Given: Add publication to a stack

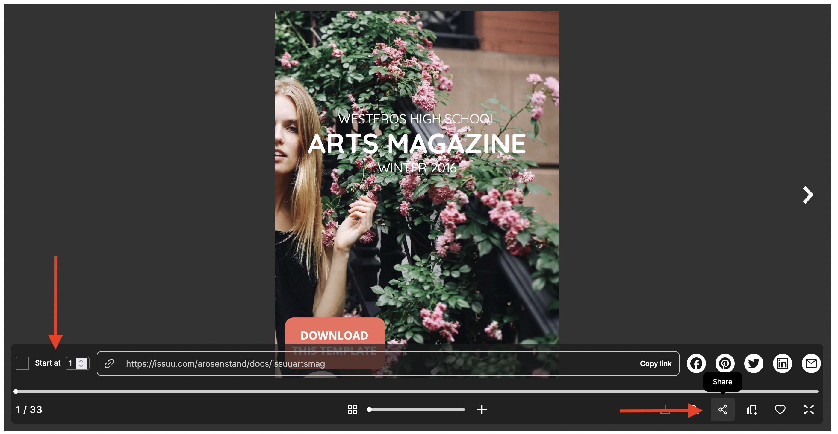Looking at the screenshot, I should coord(751,409).
